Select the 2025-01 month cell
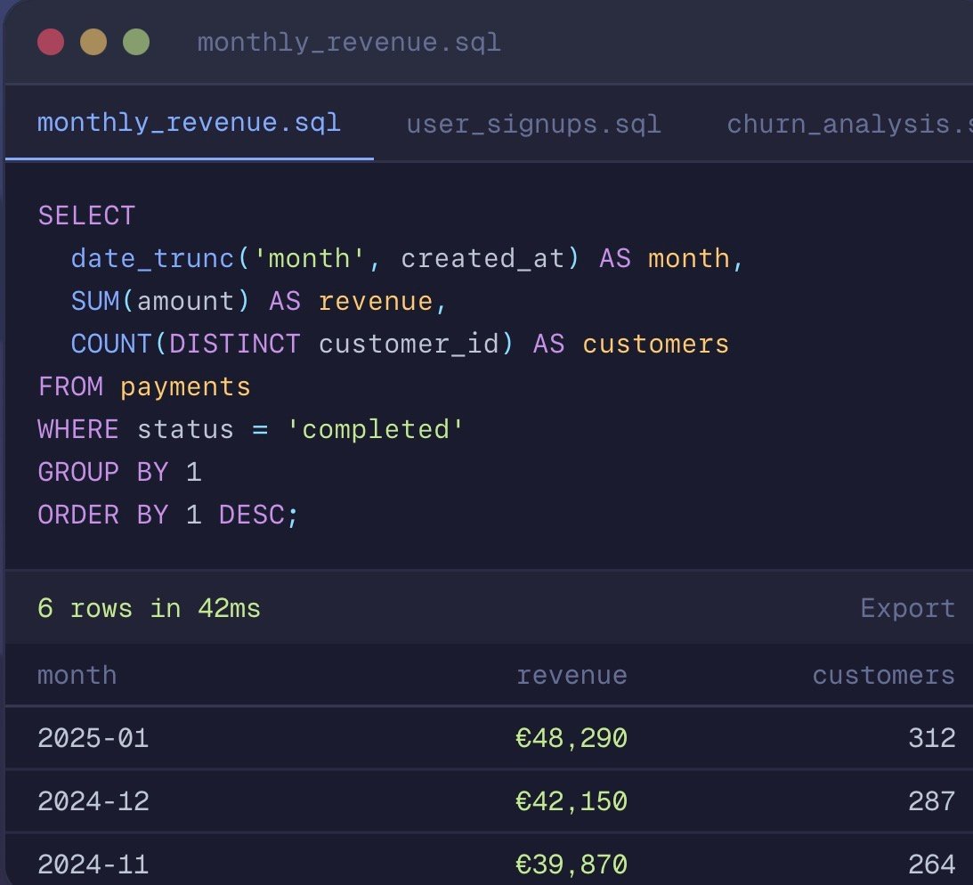The height and width of the screenshot is (885, 973). (93, 737)
